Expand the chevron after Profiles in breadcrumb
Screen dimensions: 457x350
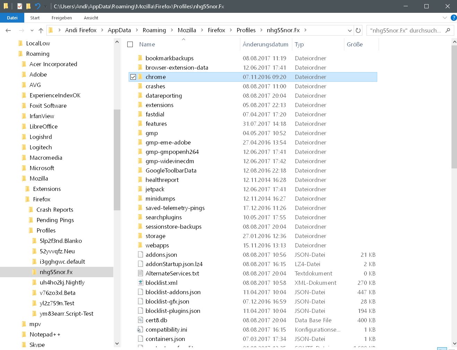pyautogui.click(x=261, y=30)
